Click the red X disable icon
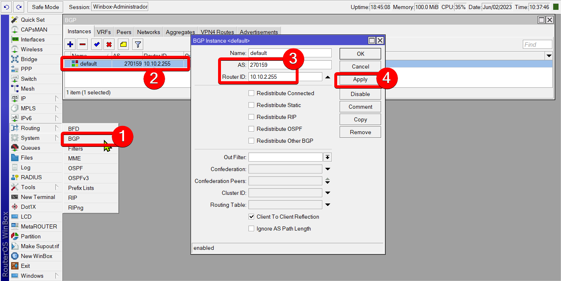The image size is (561, 281). point(109,44)
